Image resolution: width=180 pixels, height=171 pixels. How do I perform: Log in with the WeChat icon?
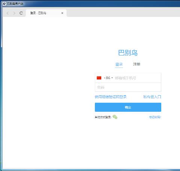click(x=115, y=117)
